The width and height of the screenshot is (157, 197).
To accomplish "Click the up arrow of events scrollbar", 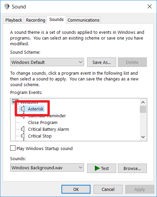I will (143, 102).
